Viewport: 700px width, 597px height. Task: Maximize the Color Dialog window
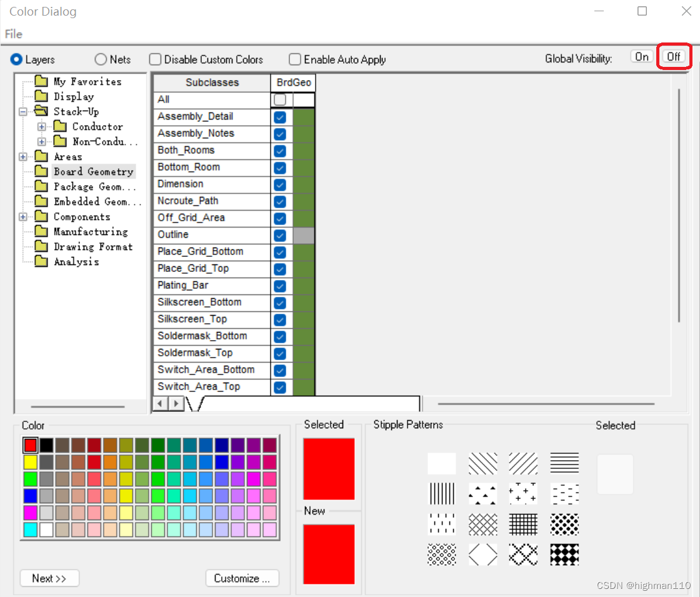pos(642,11)
